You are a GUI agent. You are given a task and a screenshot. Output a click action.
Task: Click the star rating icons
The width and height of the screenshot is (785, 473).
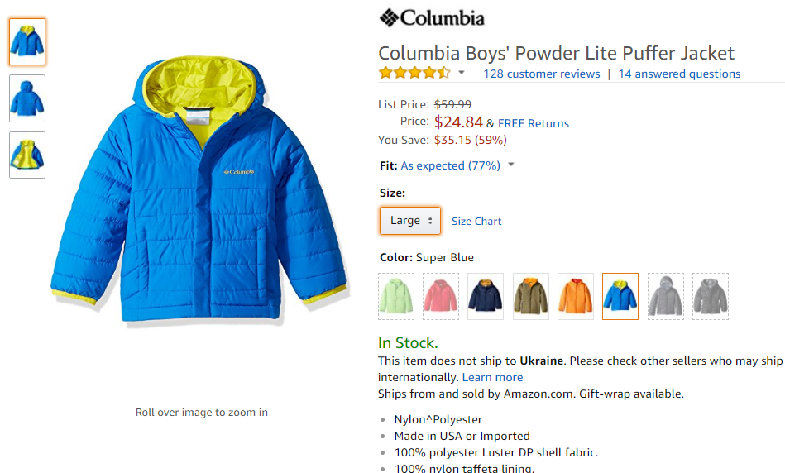click(x=414, y=73)
